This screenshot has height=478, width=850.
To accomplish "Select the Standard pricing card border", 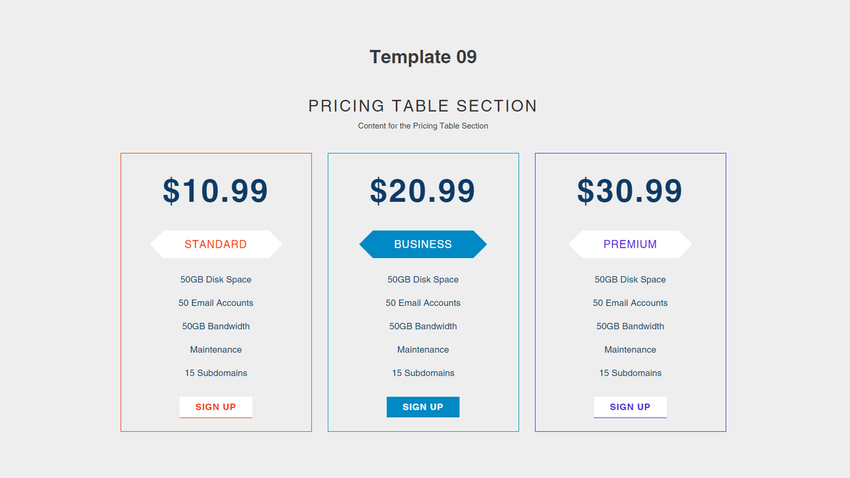I will point(120,292).
